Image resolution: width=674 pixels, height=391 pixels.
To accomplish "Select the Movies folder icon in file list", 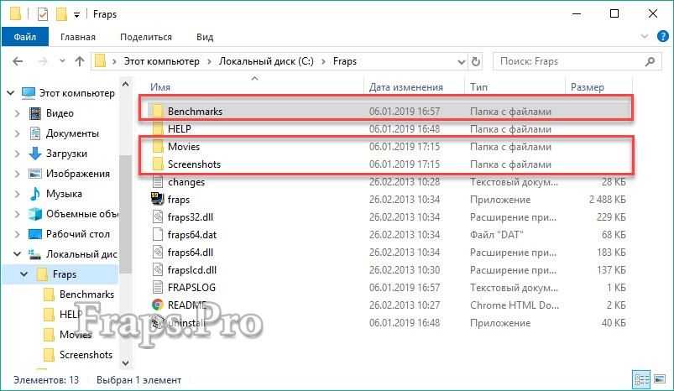I will 158,147.
